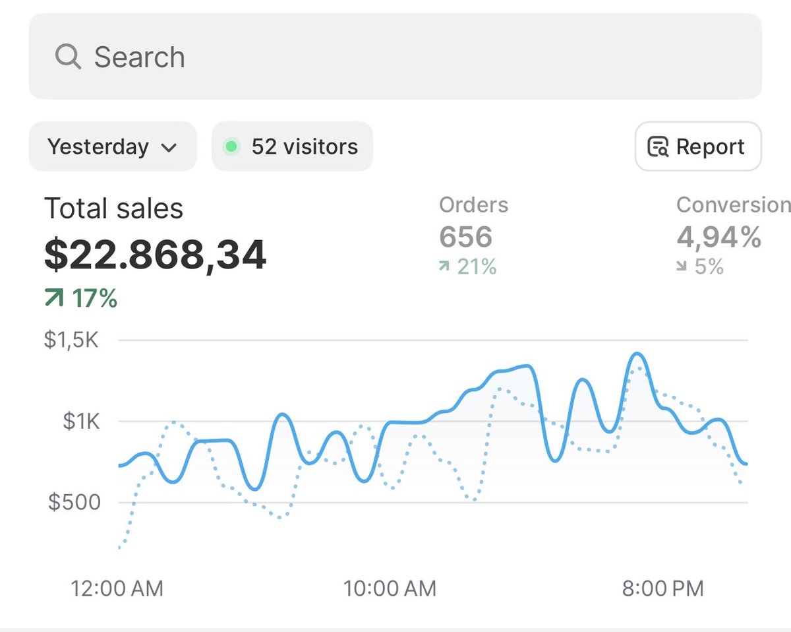The width and height of the screenshot is (791, 632).
Task: Click the 8:00 PM time label
Action: point(663,588)
